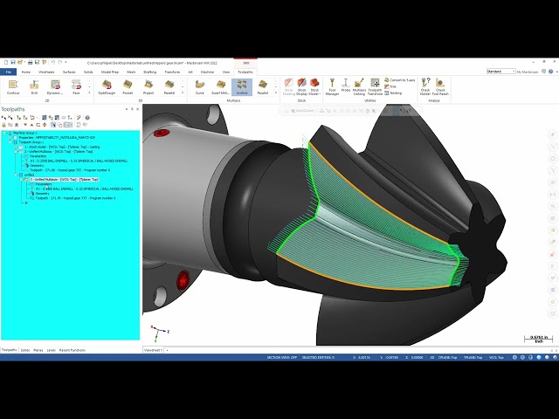The width and height of the screenshot is (559, 419).
Task: Click Select all operations icon in Toolpaths panel
Action: click(x=3, y=118)
